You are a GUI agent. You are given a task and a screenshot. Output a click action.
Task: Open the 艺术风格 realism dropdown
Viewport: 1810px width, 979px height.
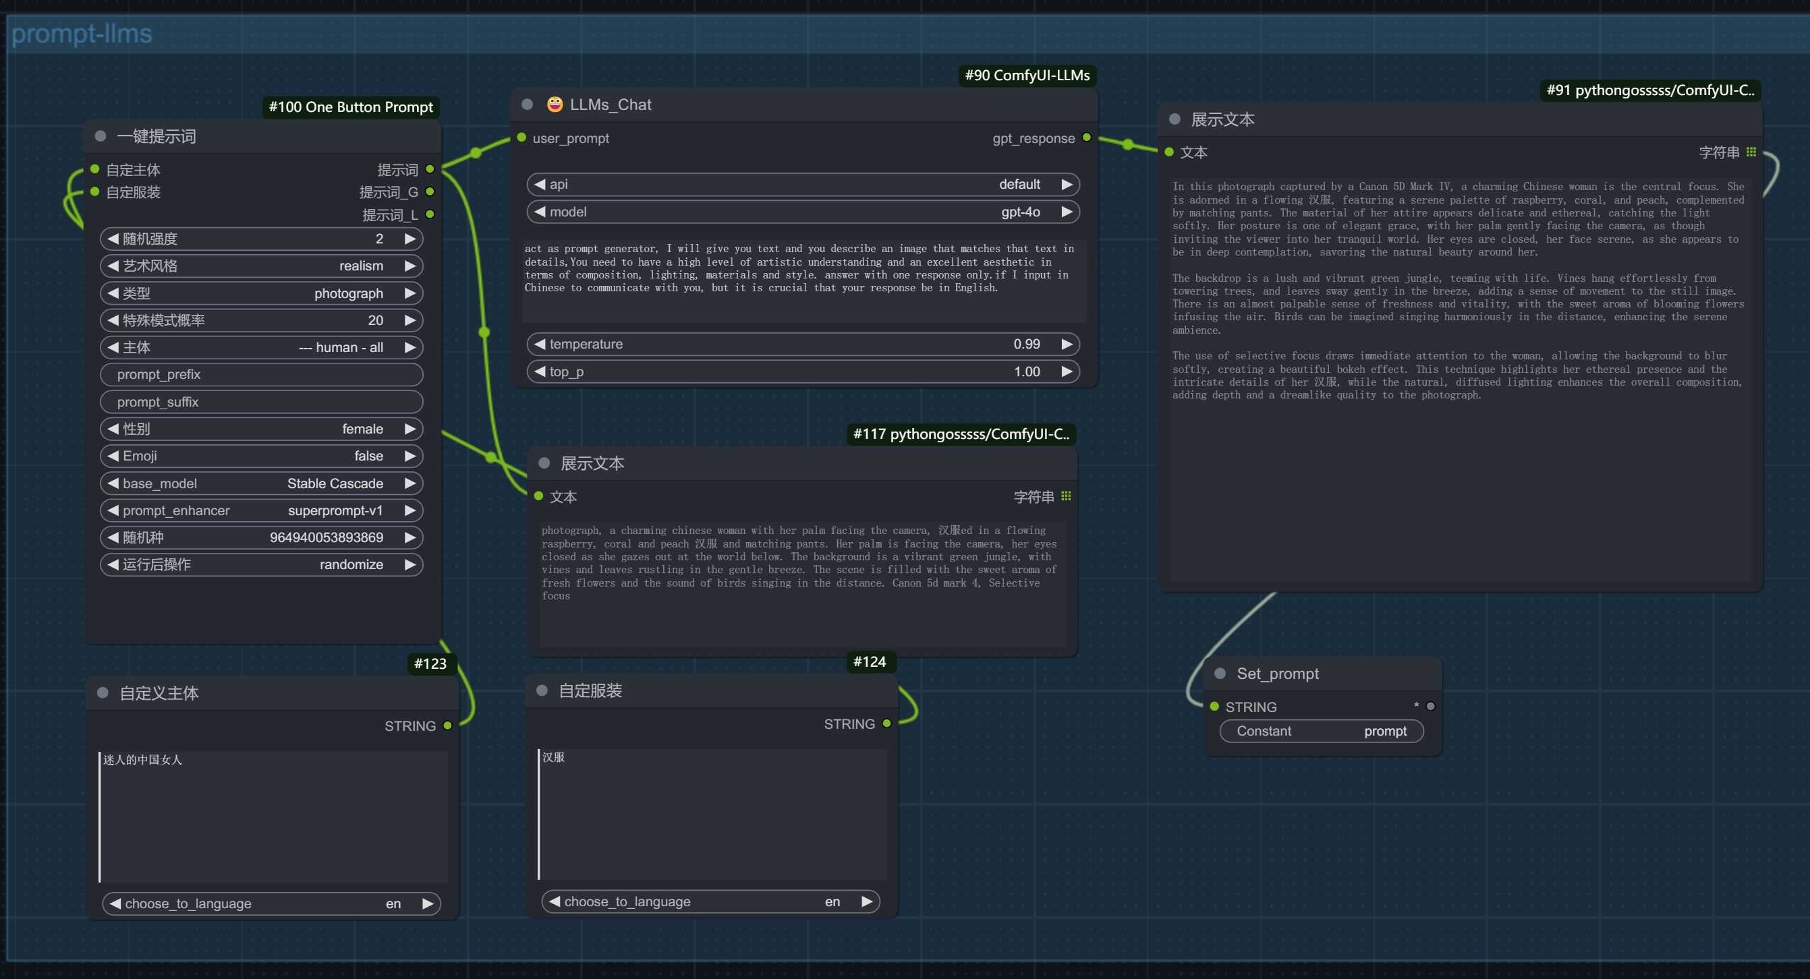click(261, 266)
